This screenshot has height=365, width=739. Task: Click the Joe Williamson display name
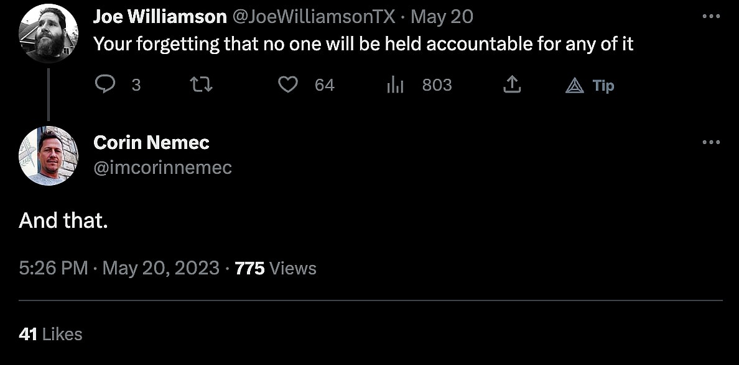159,17
